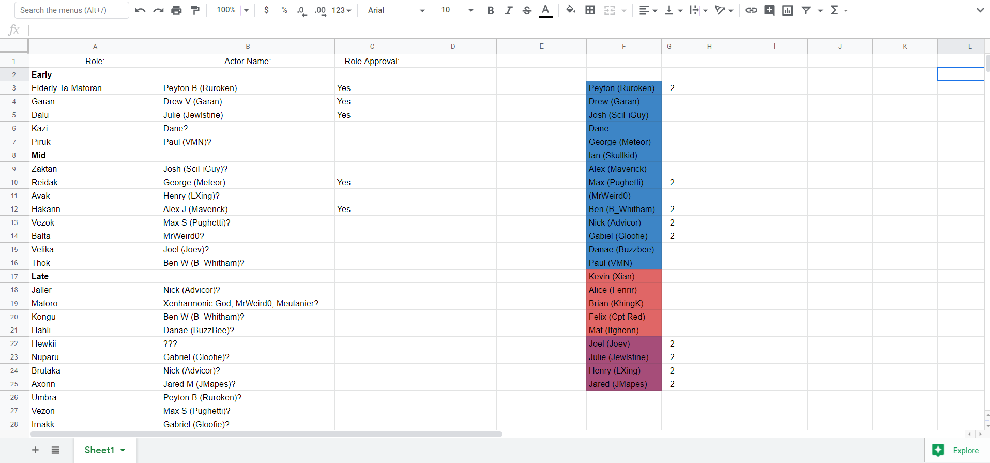Open vertical align dropdown
The image size is (990, 463).
674,10
